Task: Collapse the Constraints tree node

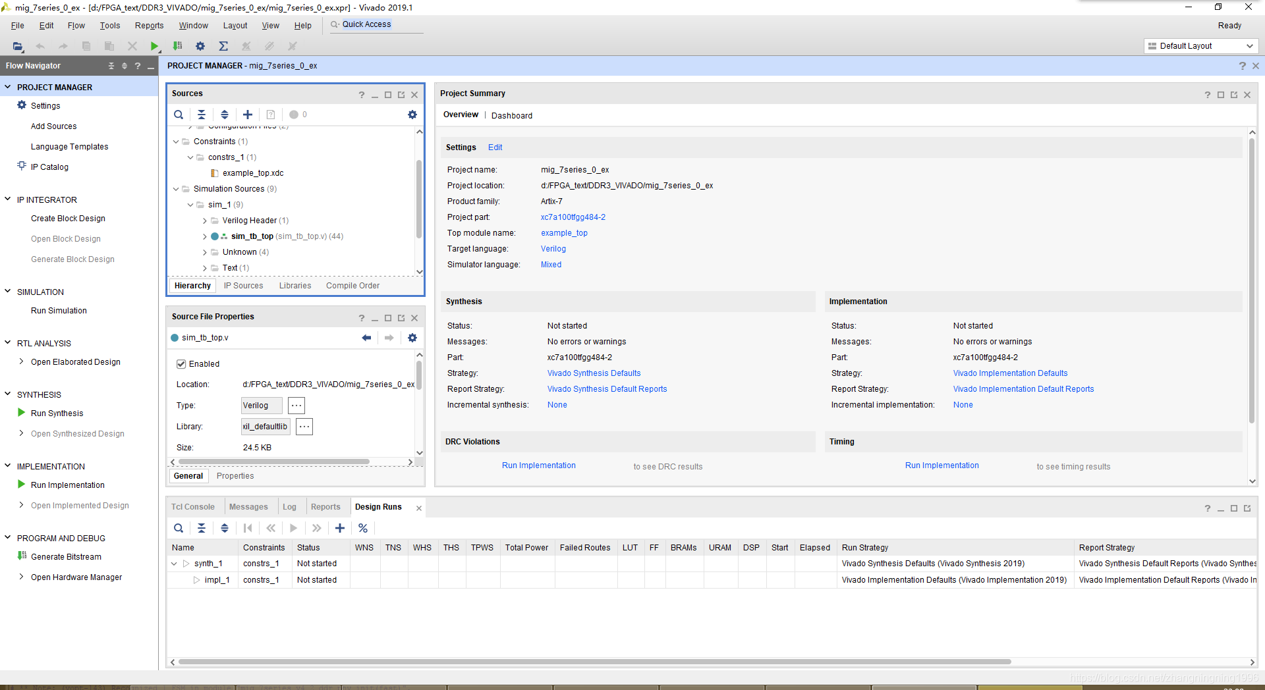Action: 176,142
